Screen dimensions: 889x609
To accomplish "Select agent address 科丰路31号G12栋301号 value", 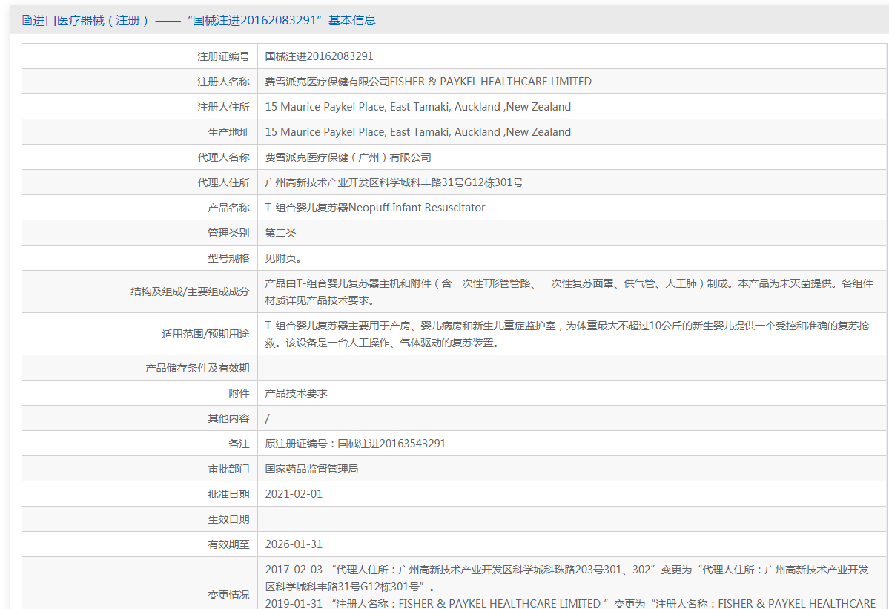I will pyautogui.click(x=394, y=182).
